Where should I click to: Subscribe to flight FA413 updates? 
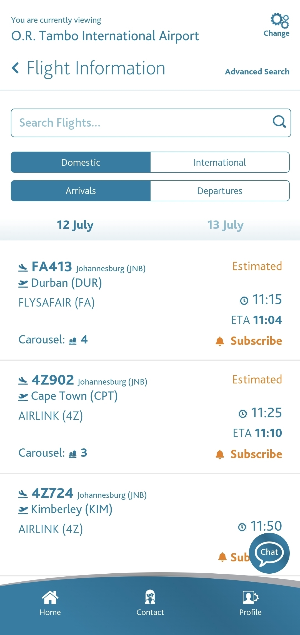click(x=256, y=341)
